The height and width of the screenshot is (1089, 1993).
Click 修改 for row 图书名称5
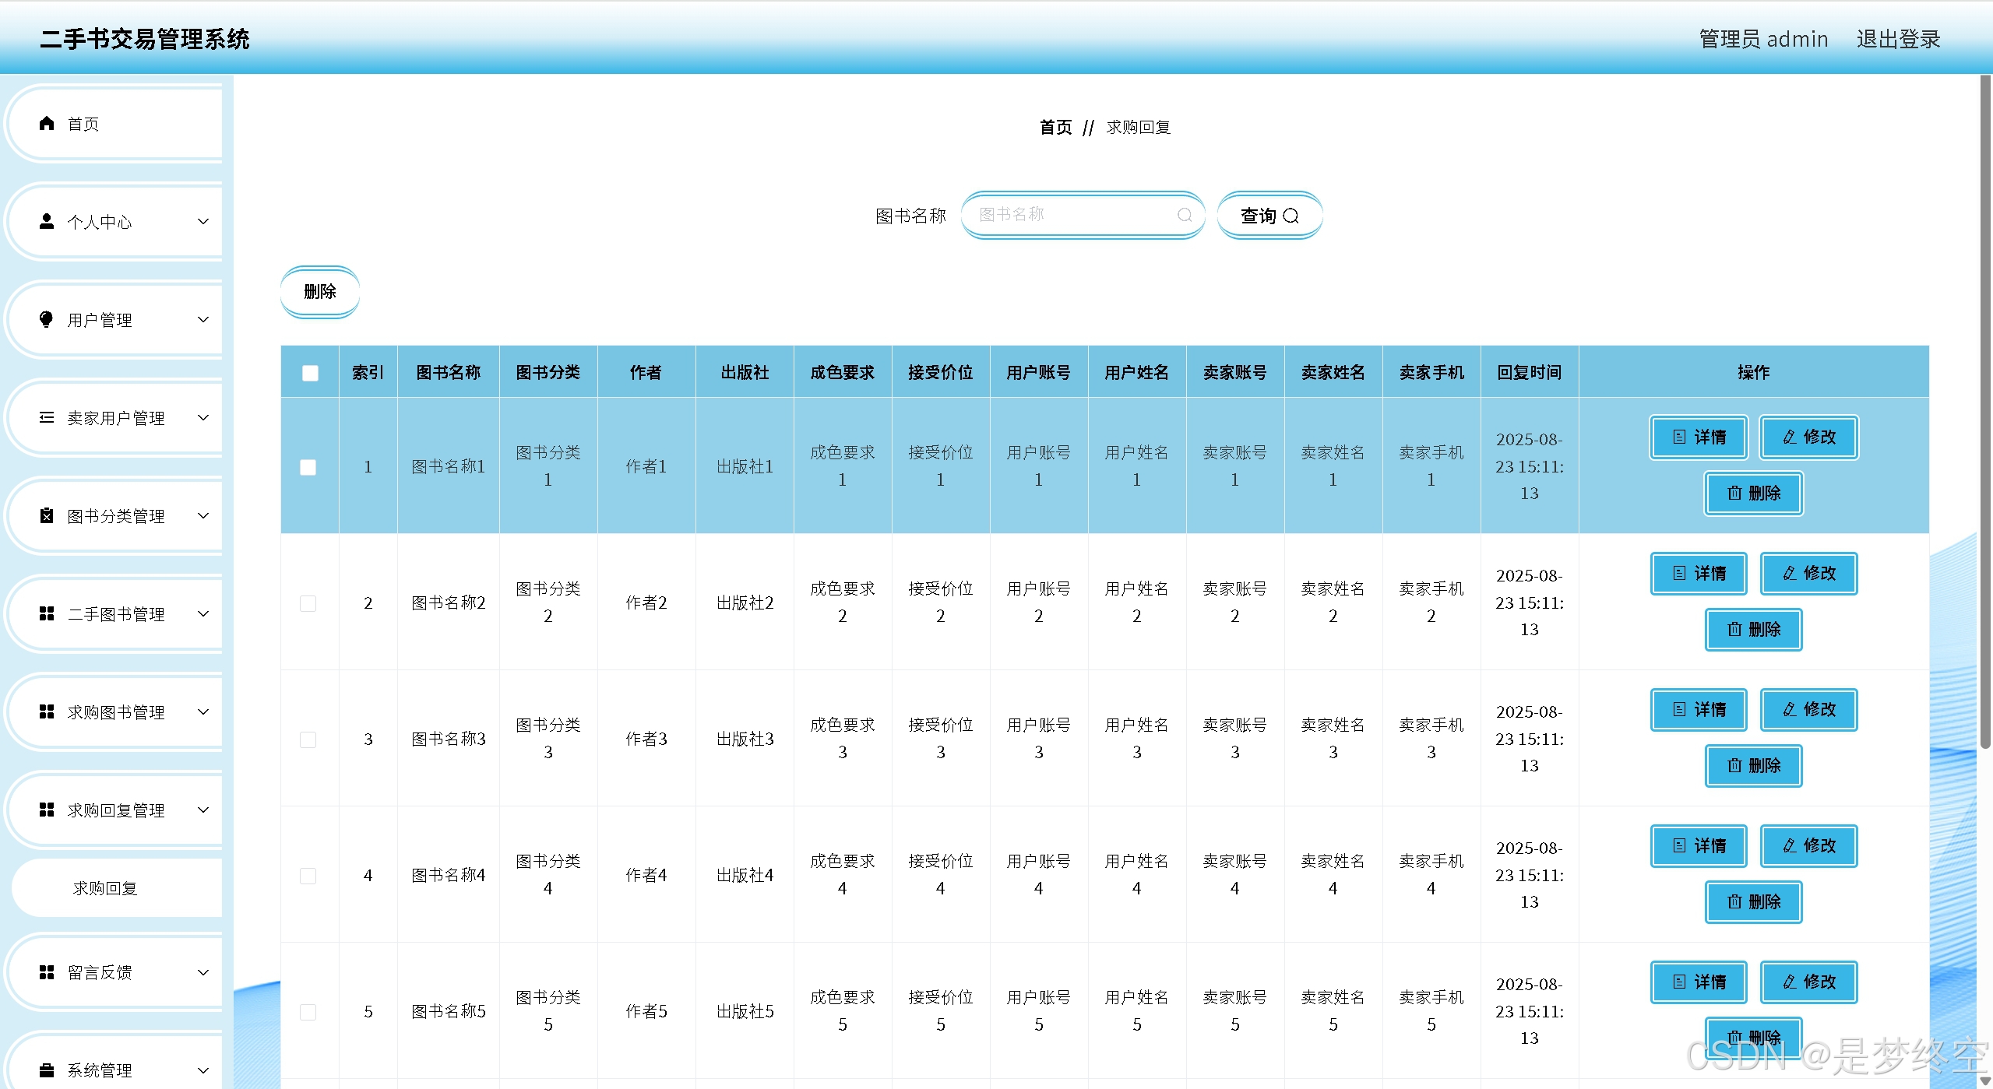[1809, 982]
